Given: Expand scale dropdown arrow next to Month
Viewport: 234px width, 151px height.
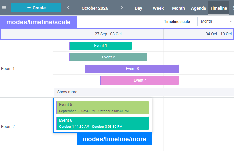Looking at the screenshot, I should click(x=231, y=21).
